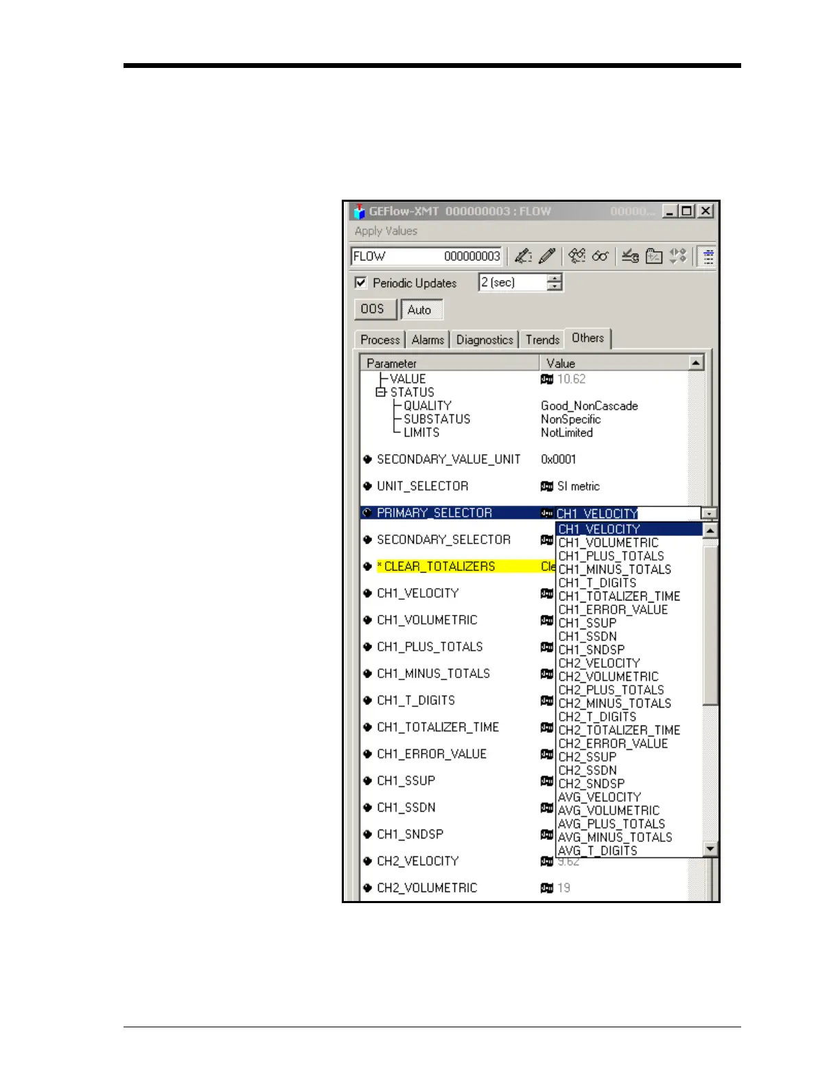
Task: Click the value icon in the CH1_T_DIGITS row
Action: 547,701
